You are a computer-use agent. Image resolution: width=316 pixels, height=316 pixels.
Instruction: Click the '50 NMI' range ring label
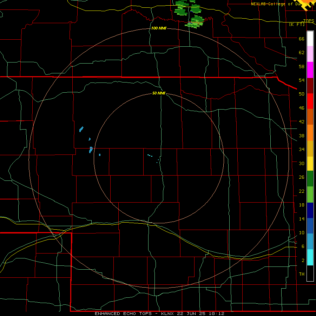coord(159,93)
